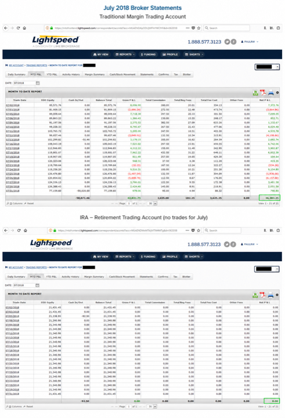Screen dimensions: 285x418
Task: Open 07/02/2018 trade date link in top table
Action: pyautogui.click(x=13, y=105)
